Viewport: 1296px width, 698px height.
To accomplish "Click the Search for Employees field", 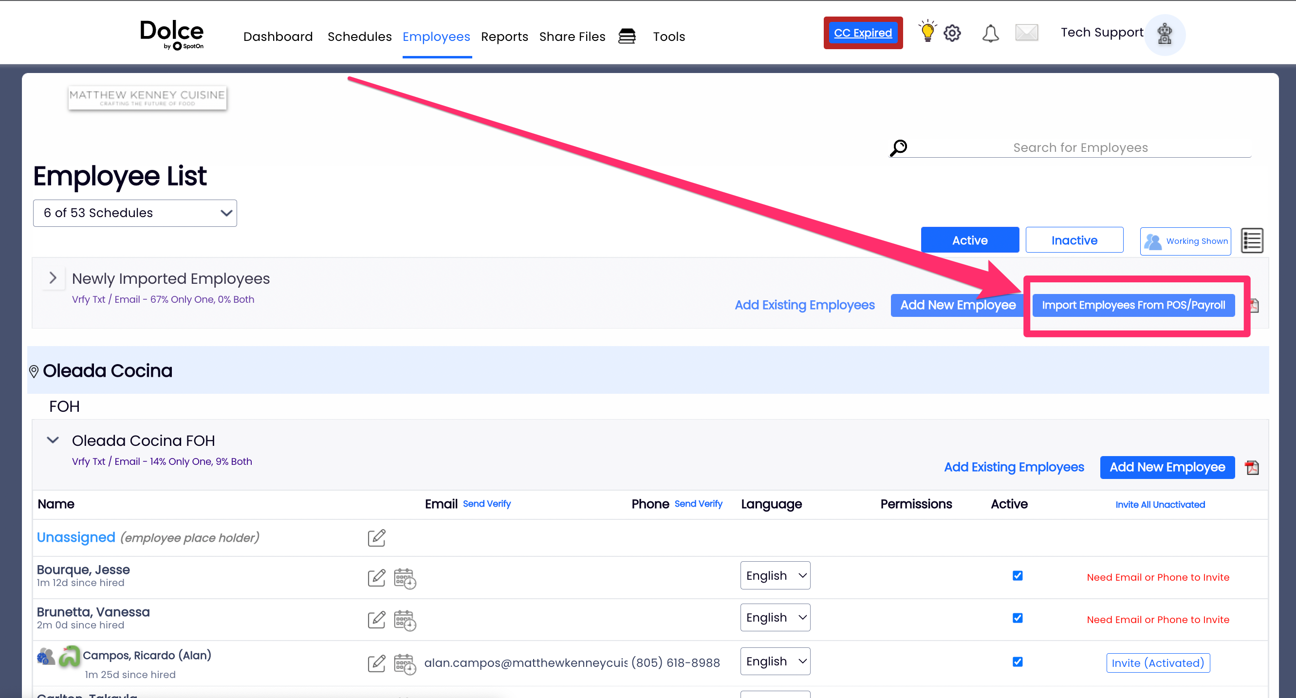I will pos(1080,148).
